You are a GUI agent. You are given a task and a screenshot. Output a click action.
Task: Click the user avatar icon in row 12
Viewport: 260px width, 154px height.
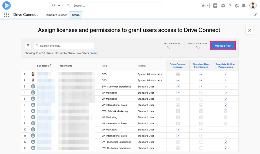[33, 142]
